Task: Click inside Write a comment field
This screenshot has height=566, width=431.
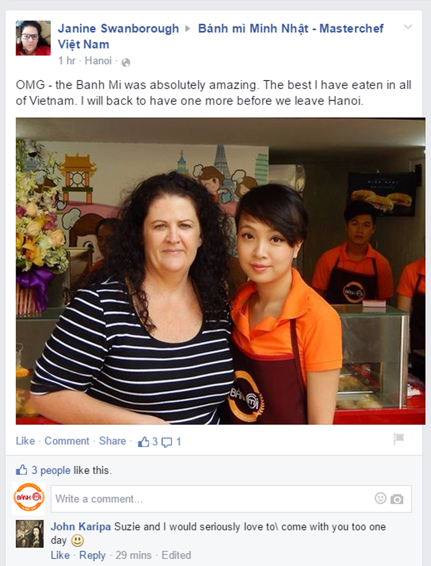Action: click(x=231, y=499)
